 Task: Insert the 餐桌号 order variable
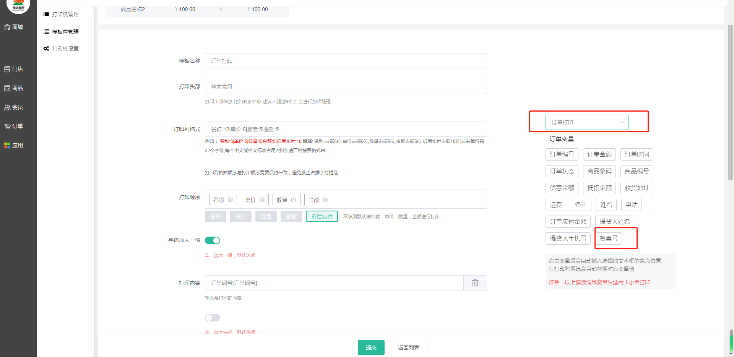608,239
